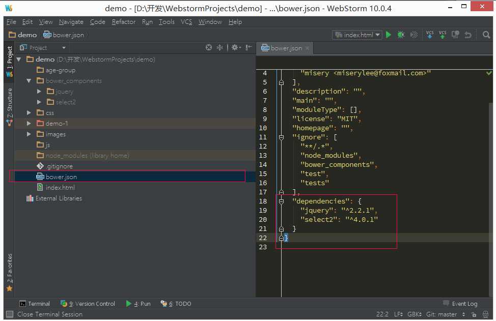Collapse all in Project panel
Viewport: 496px width, 321px height.
click(x=219, y=48)
